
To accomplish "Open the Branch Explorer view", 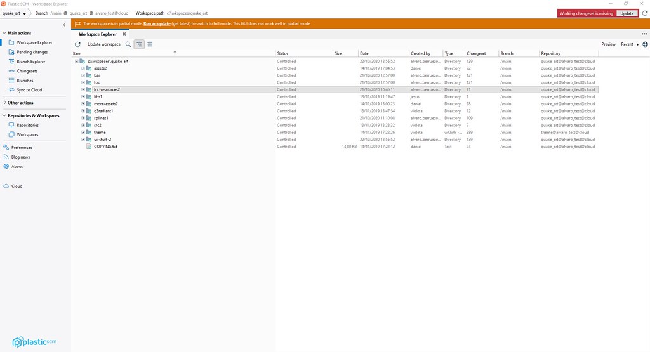I will coord(30,62).
